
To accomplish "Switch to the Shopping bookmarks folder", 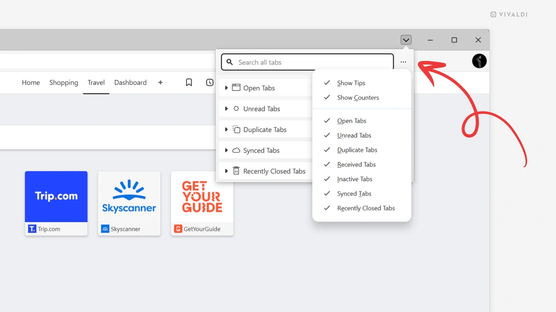I will [x=63, y=82].
